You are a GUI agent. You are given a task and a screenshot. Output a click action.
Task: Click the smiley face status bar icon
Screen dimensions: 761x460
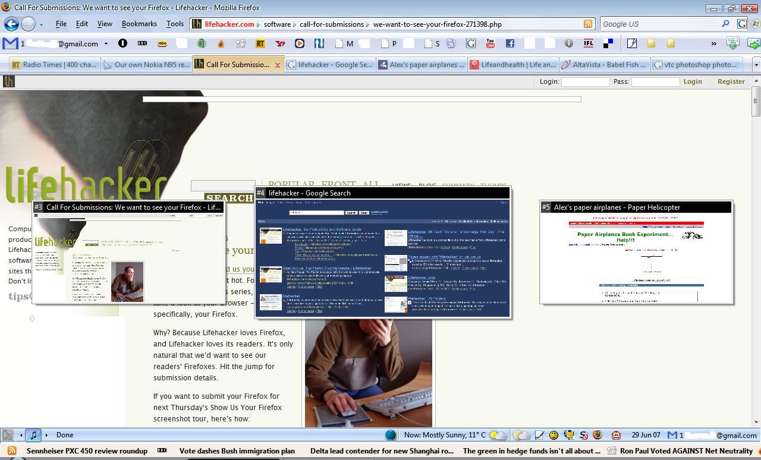coord(554,435)
